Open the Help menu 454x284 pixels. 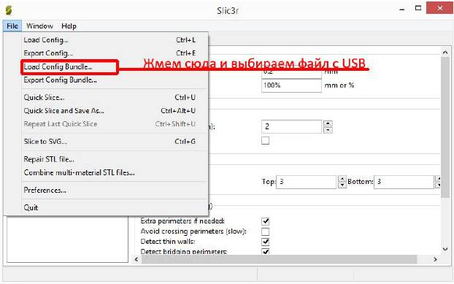(69, 26)
